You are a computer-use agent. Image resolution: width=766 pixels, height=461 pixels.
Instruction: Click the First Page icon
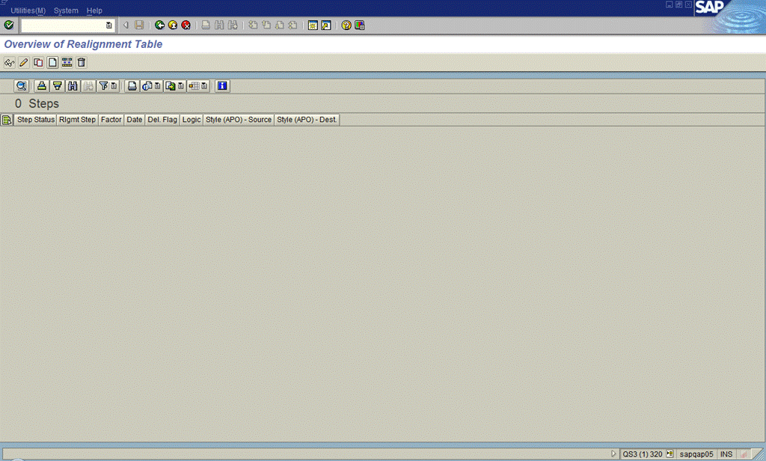[x=253, y=25]
